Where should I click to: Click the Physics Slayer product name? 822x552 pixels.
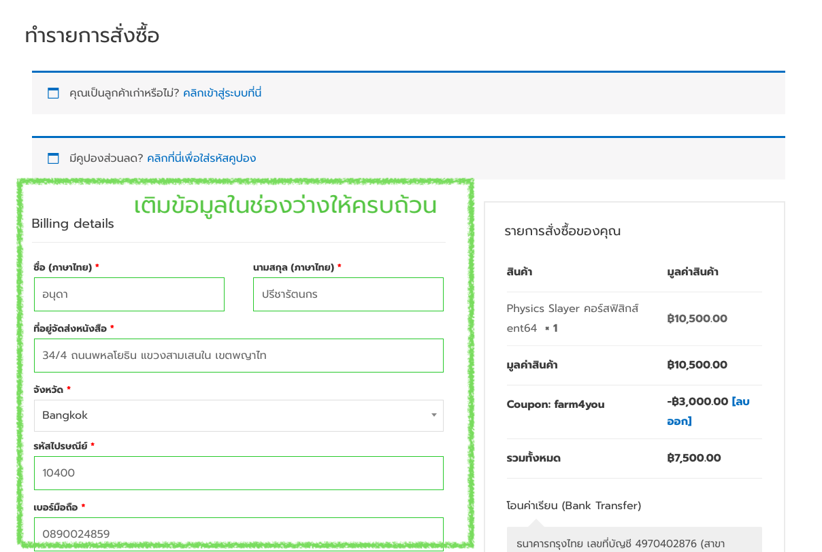point(572,309)
